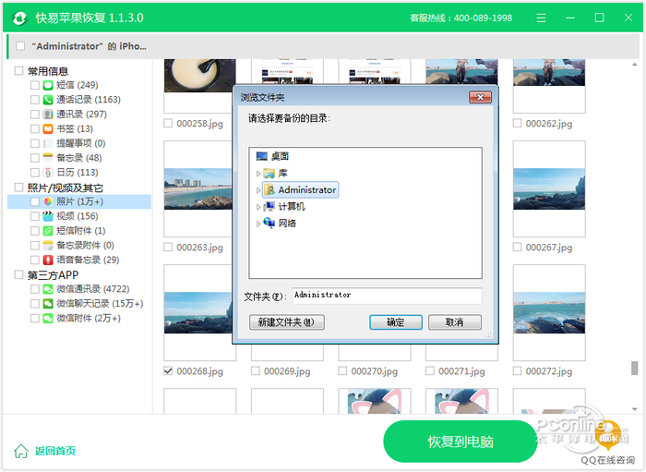
Task: Select 微信聊天记录 (15万+) category
Action: [100, 304]
